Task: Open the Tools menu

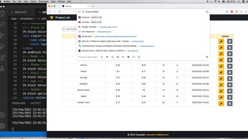Action: 53,2
